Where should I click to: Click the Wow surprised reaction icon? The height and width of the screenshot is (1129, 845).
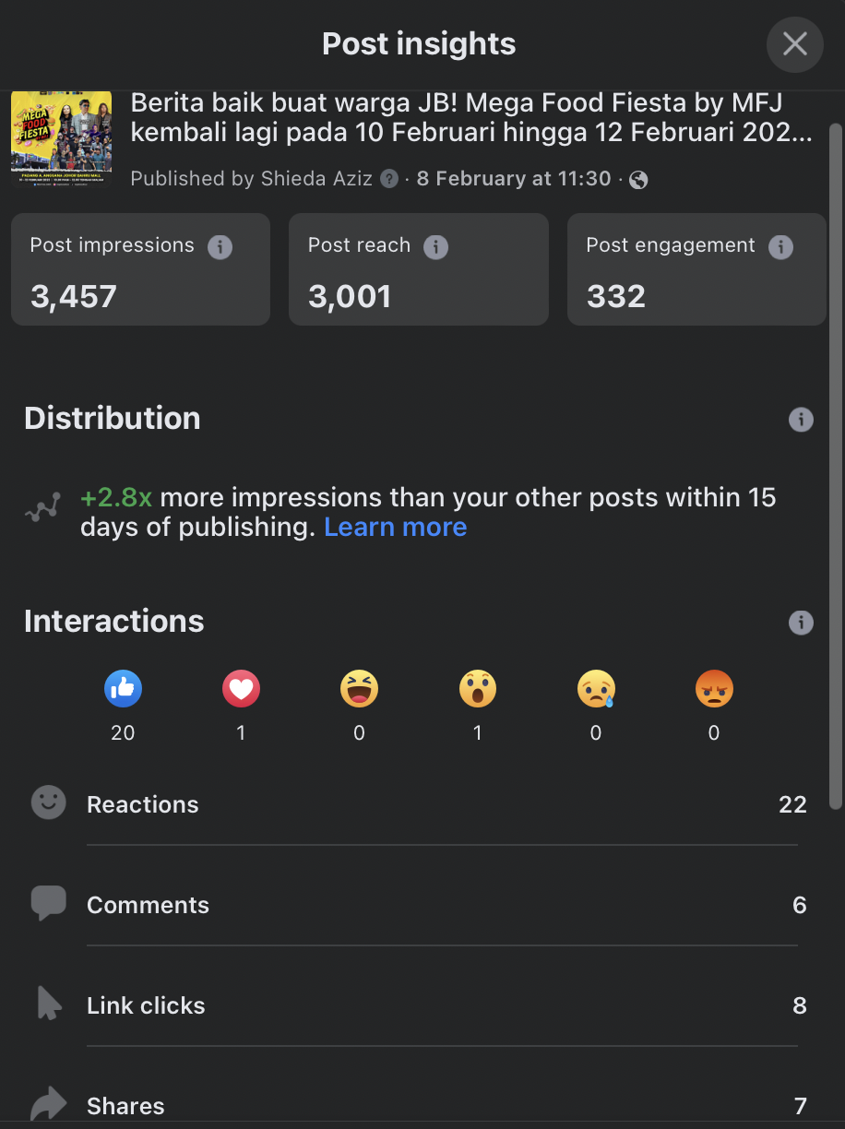click(477, 688)
